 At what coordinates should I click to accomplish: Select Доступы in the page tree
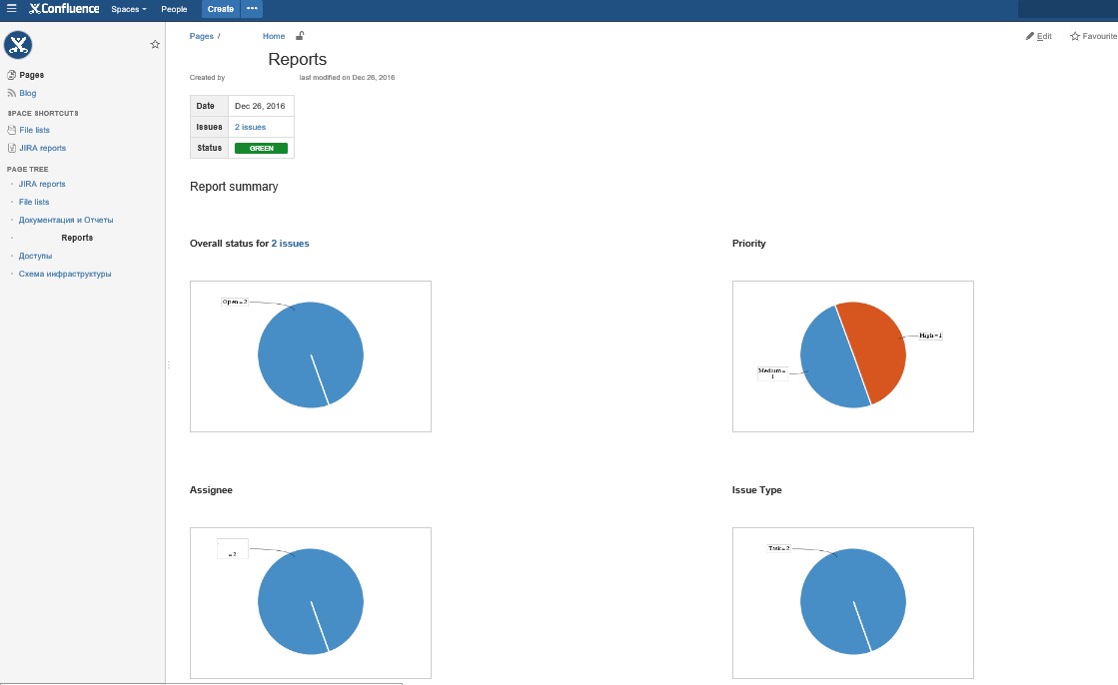[x=35, y=256]
